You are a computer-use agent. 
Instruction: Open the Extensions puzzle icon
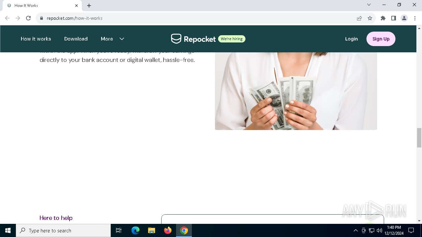click(x=383, y=18)
